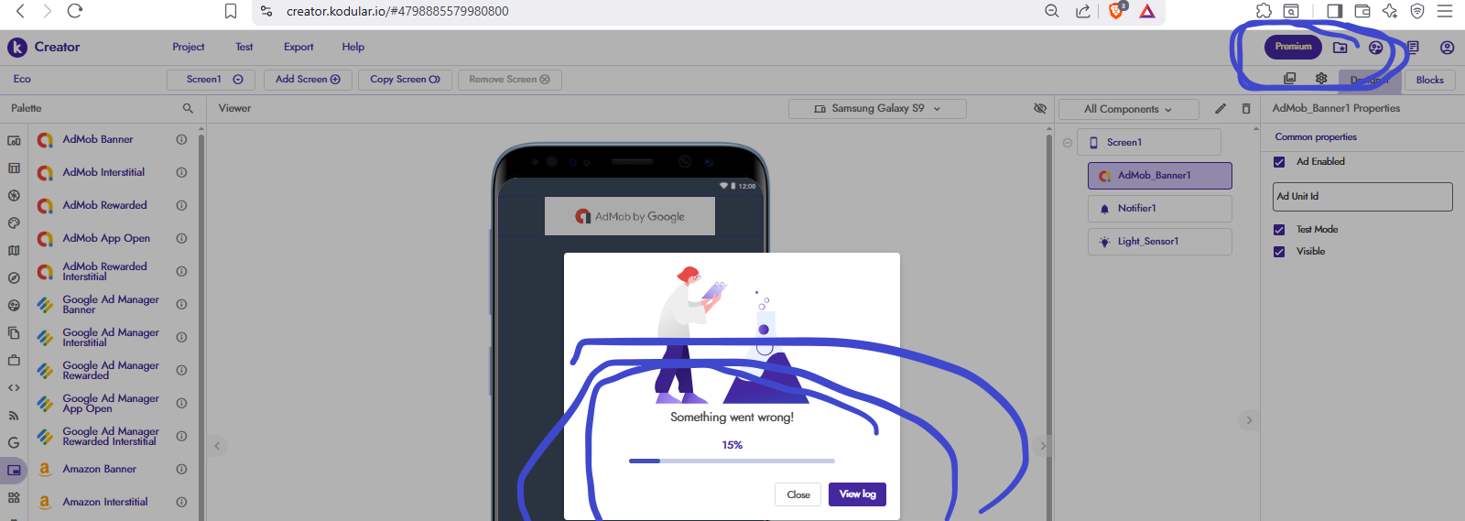The width and height of the screenshot is (1465, 521).
Task: Delete component with the trash icon
Action: 1246,108
